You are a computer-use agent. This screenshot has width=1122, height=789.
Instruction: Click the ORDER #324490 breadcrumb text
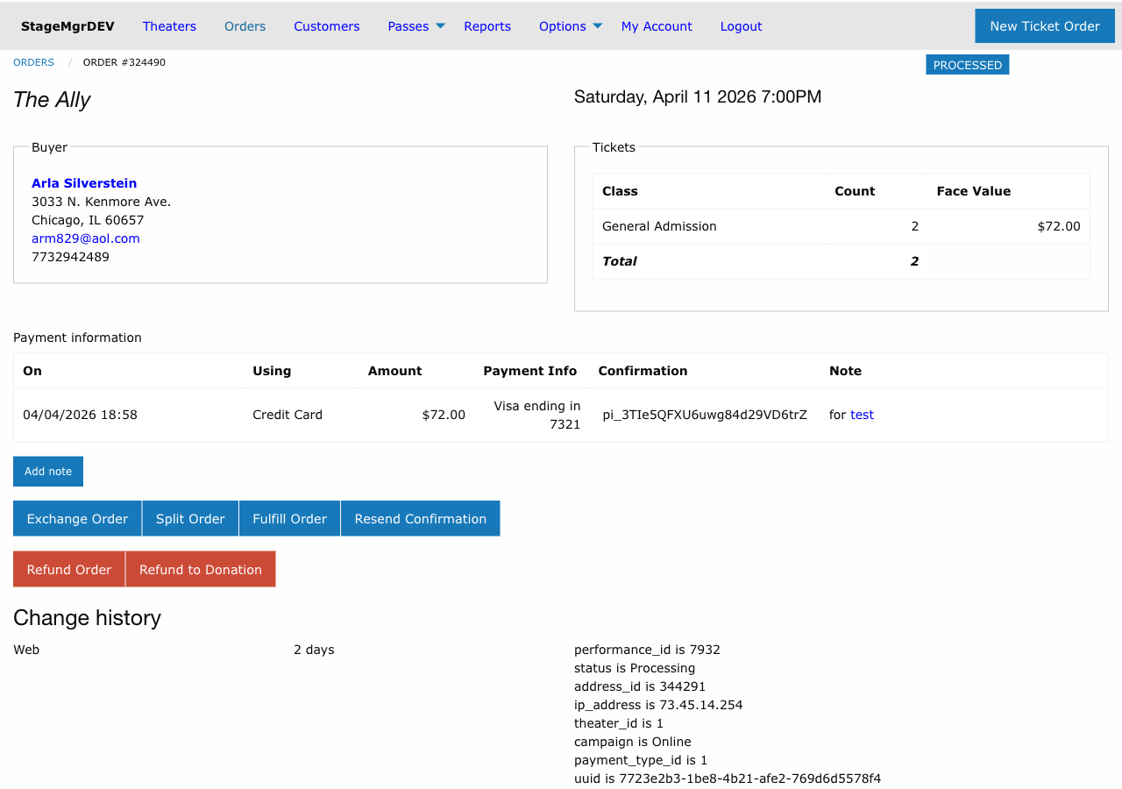[124, 62]
